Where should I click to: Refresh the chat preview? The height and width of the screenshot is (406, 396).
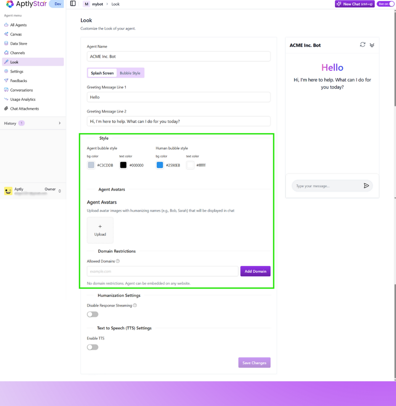[362, 45]
